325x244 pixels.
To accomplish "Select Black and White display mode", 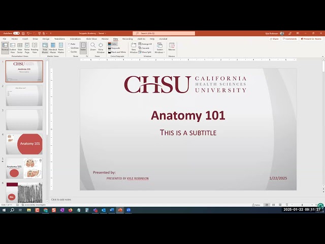I will tap(117, 52).
